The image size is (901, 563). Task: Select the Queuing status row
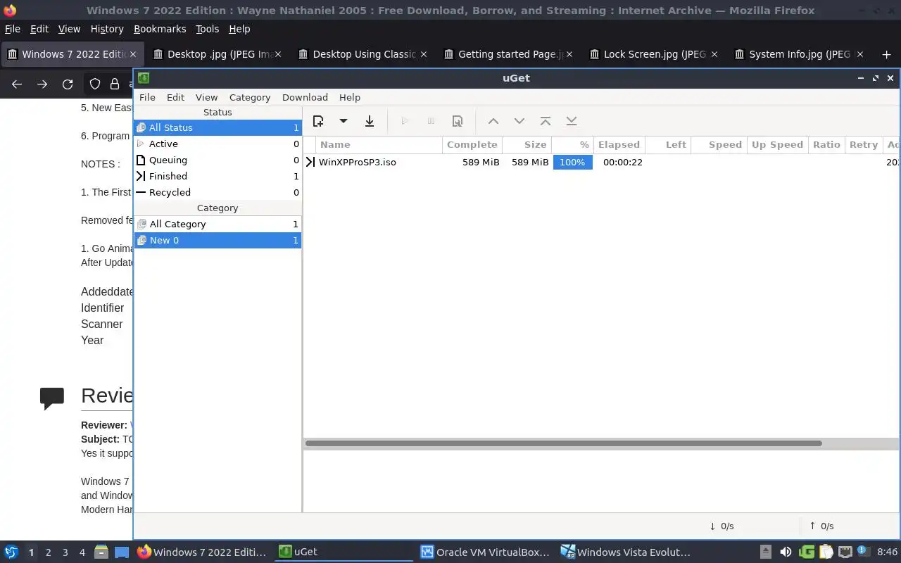[218, 160]
